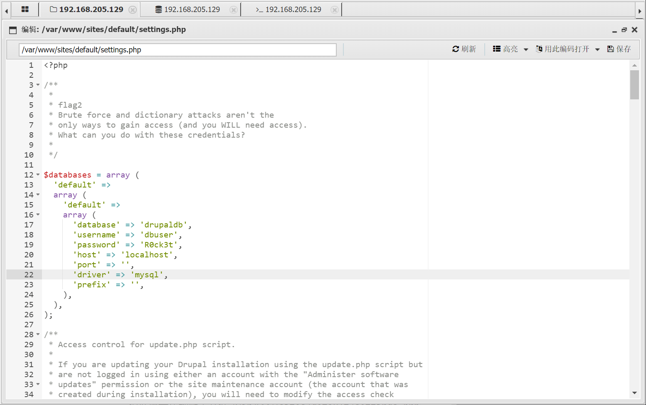Click the vertical scrollbar thumb
This screenshot has height=405, width=646.
pyautogui.click(x=634, y=85)
